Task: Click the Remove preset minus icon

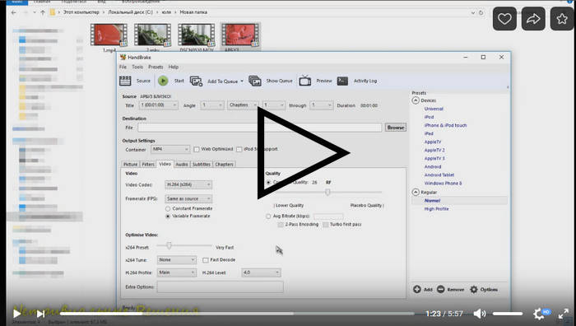Action: click(x=441, y=289)
